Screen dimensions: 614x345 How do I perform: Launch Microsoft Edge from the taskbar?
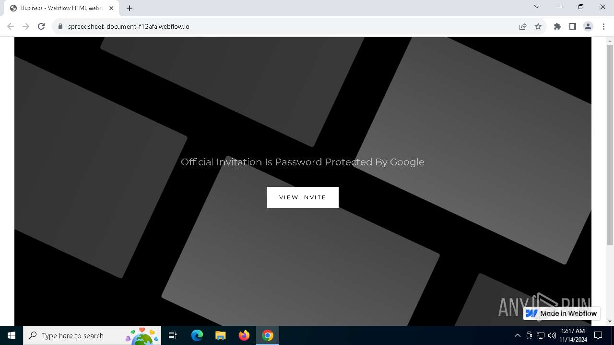[x=197, y=335]
